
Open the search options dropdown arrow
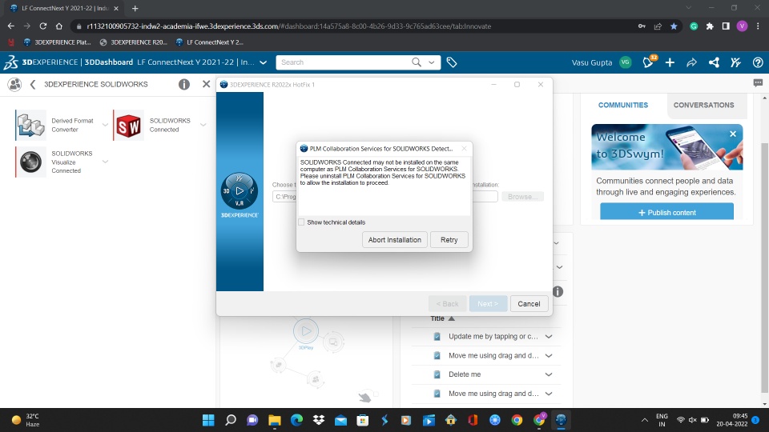pos(432,62)
